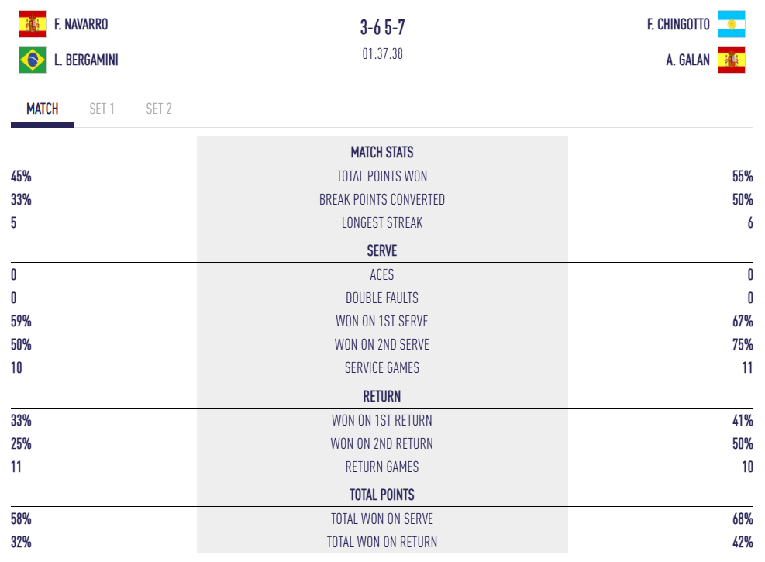Open the SET 2 tab
Image resolution: width=765 pixels, height=562 pixels.
pyautogui.click(x=159, y=109)
